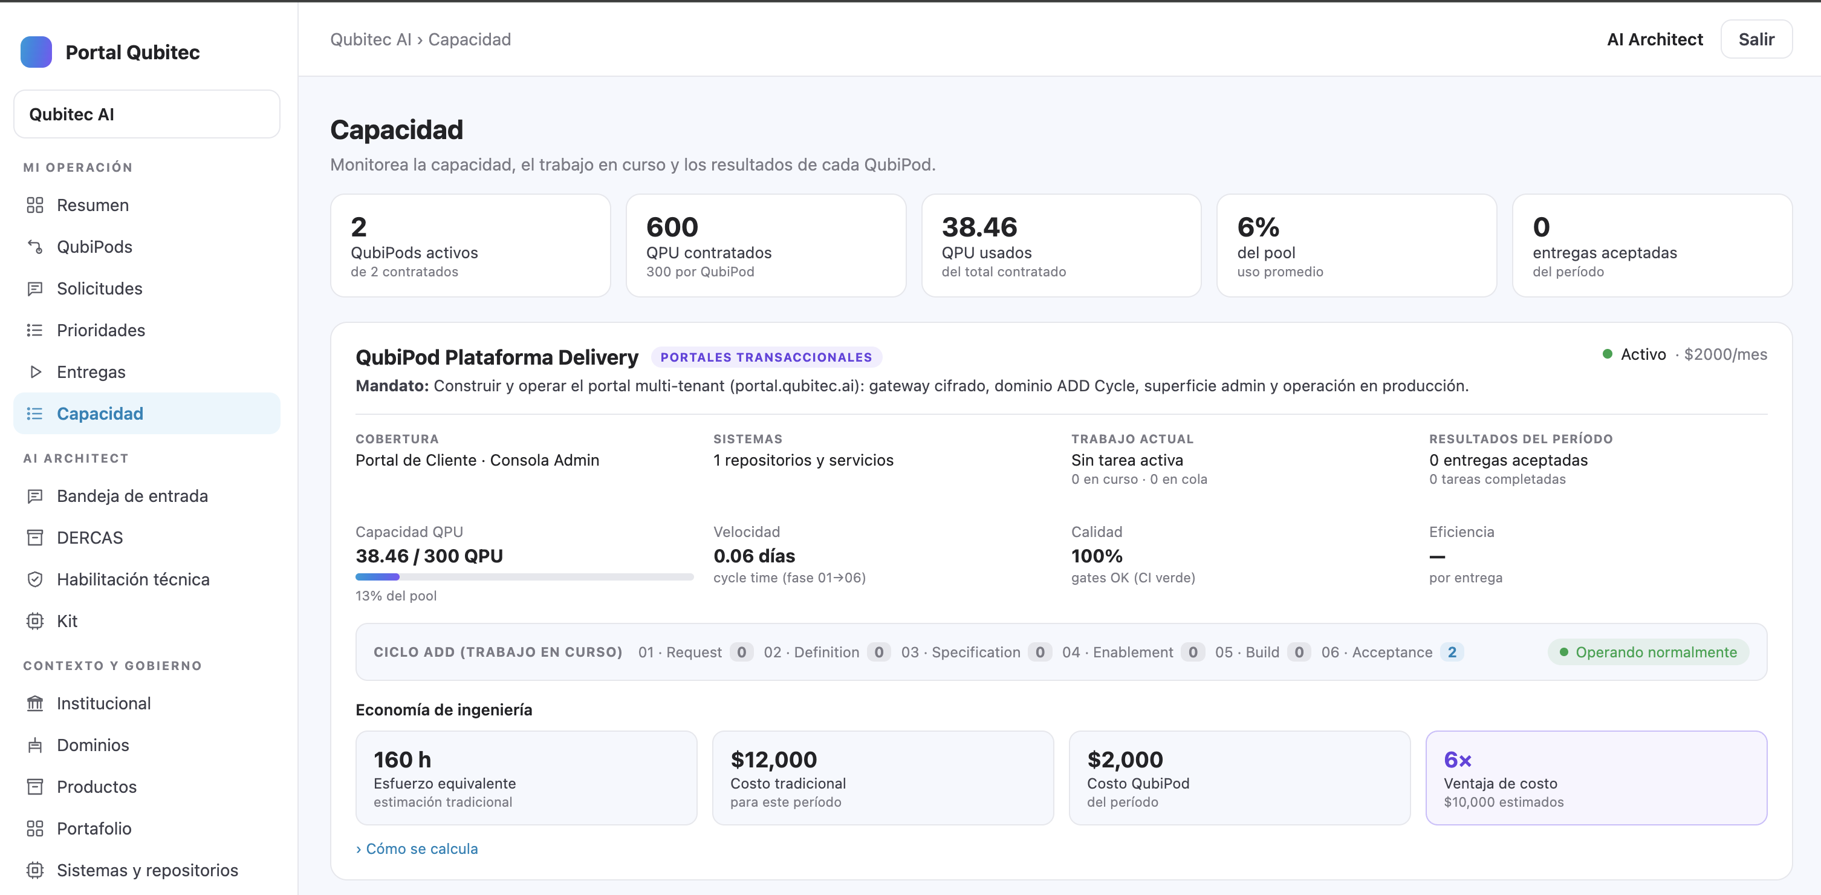This screenshot has height=895, width=1821.
Task: Click the 05 · Build stage
Action: pos(1262,652)
